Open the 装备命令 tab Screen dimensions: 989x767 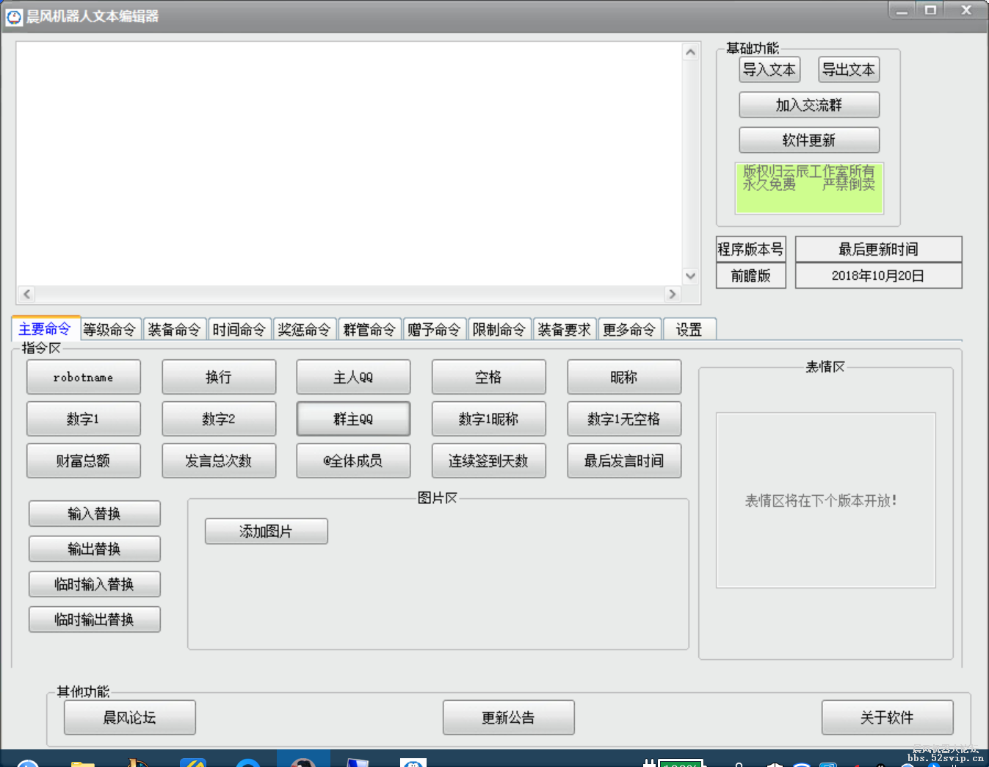tap(174, 330)
